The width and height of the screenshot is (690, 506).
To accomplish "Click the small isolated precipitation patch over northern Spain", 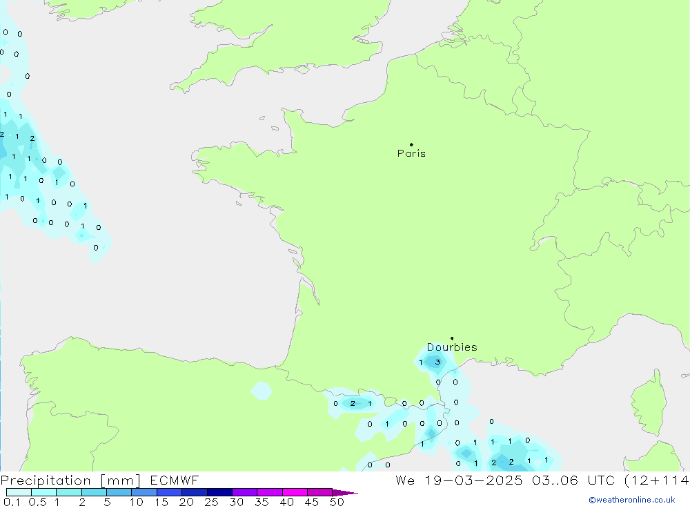I will point(261,391).
